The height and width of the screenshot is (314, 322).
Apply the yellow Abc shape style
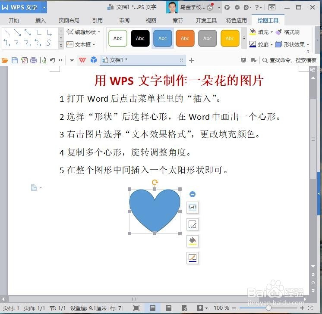coord(230,38)
